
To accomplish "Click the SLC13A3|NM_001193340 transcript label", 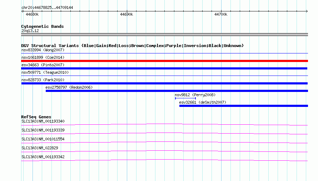I will click(x=43, y=121).
